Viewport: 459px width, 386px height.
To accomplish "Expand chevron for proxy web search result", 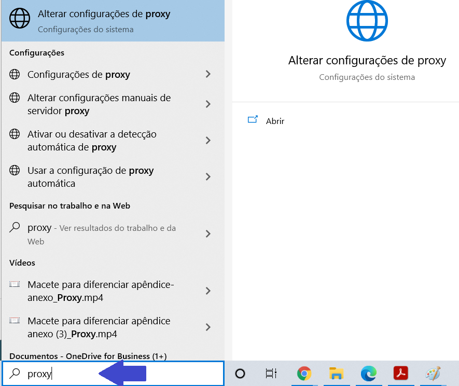I will [208, 233].
